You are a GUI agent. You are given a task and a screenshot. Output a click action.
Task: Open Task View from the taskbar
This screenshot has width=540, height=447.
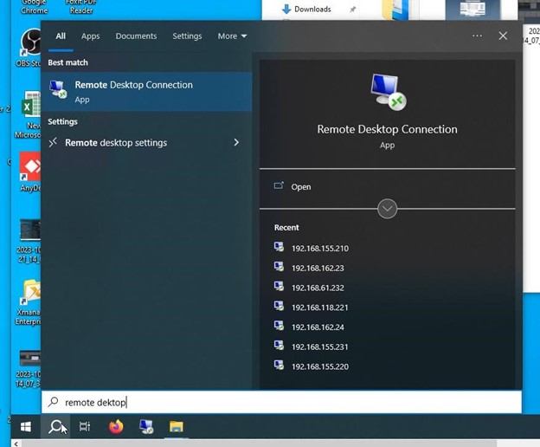pos(85,426)
